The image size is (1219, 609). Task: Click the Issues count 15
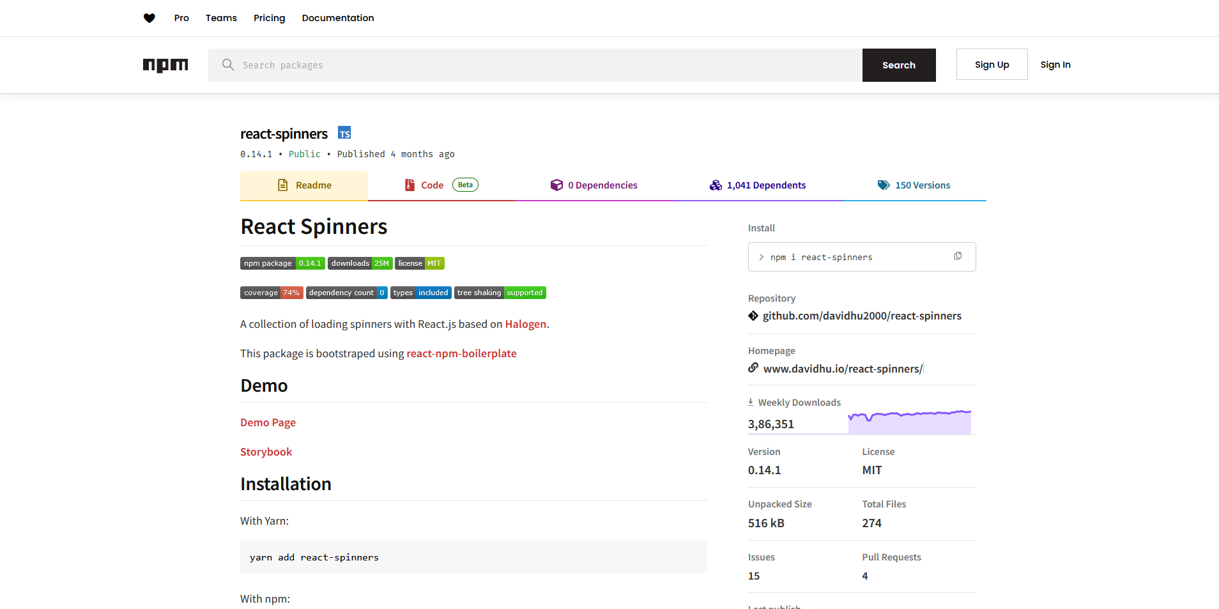[x=754, y=576]
